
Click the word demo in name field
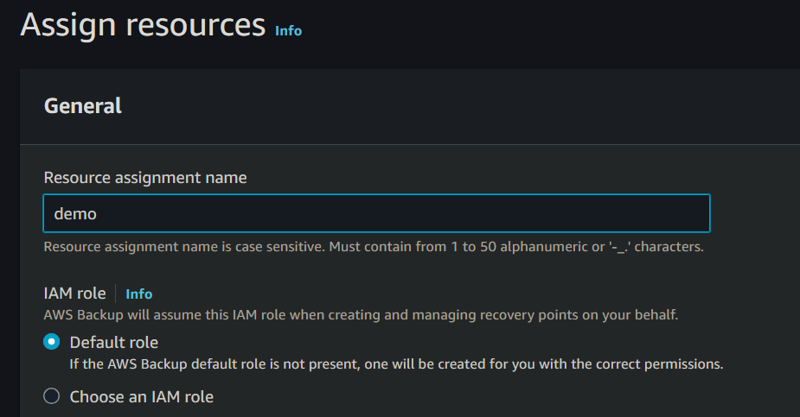pyautogui.click(x=75, y=214)
